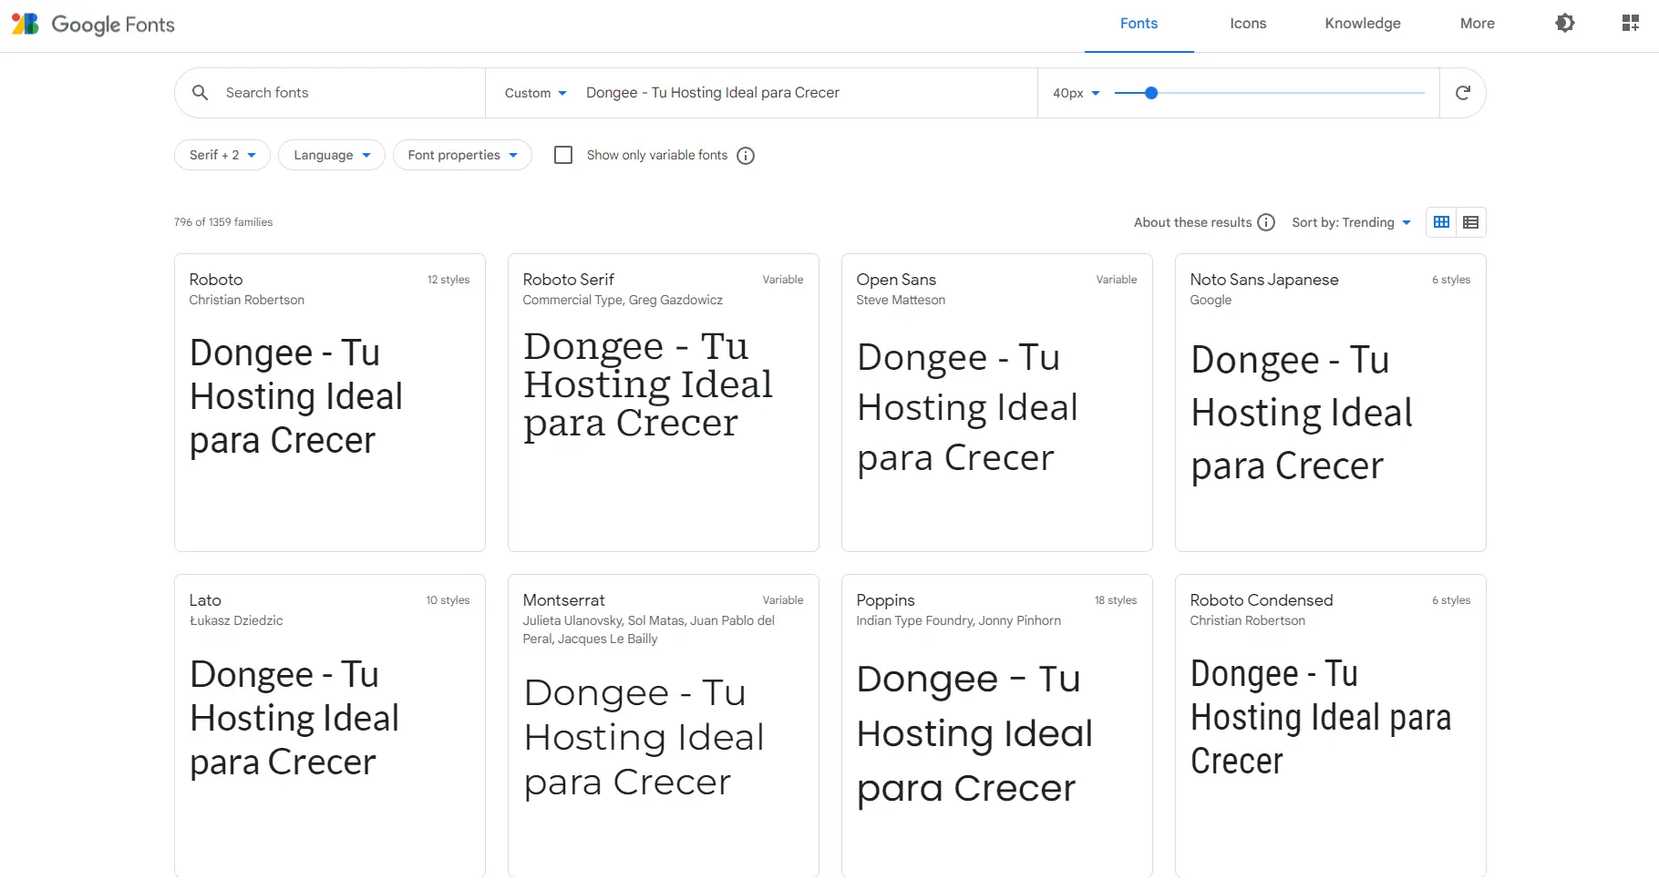Image resolution: width=1659 pixels, height=890 pixels.
Task: Switch to the grid view icon
Action: click(x=1441, y=222)
